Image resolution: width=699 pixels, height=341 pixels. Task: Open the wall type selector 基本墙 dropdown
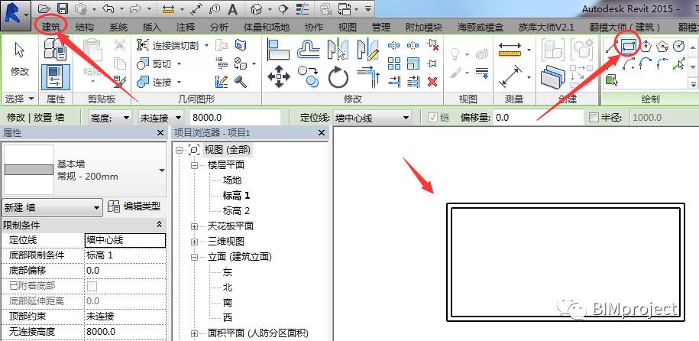84,170
